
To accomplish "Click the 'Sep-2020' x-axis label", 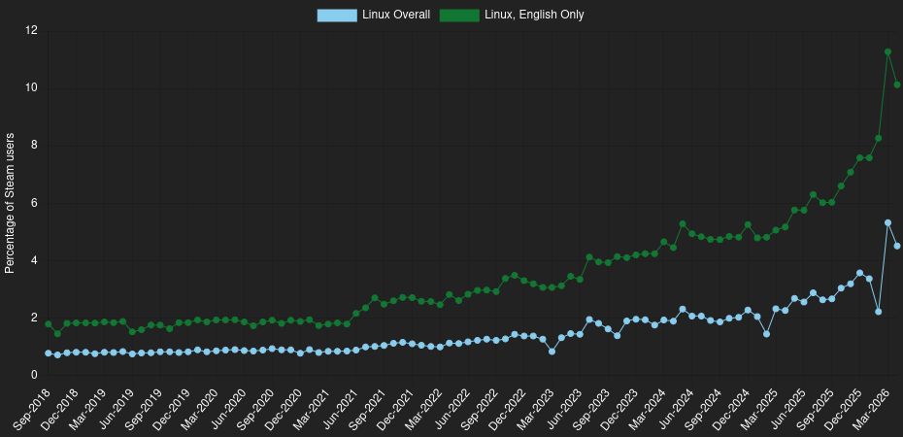I will tap(255, 408).
